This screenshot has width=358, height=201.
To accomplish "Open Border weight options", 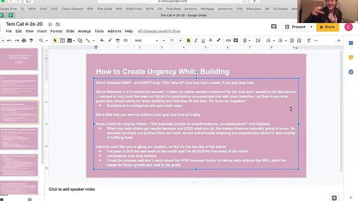I will tap(117, 40).
